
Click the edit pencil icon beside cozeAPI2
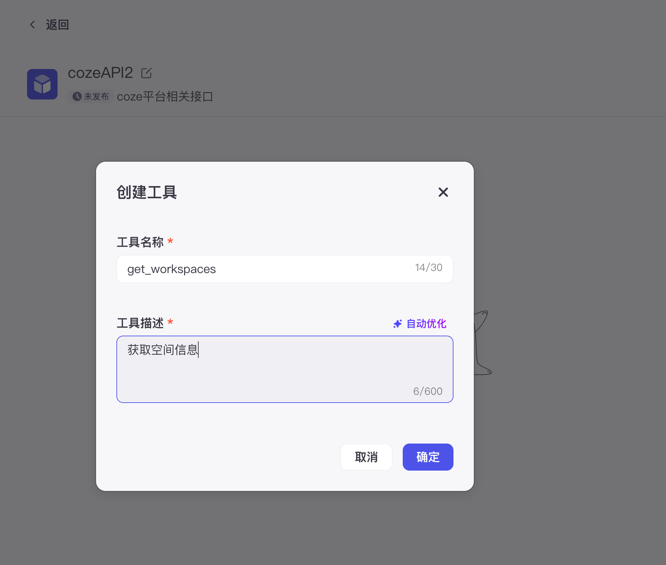click(x=146, y=72)
